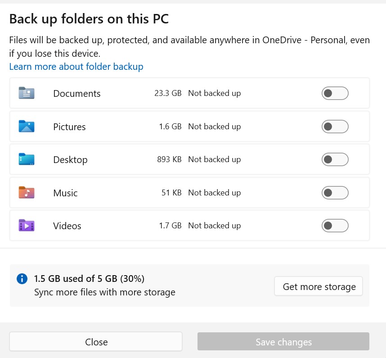Click the Pictures folder icon
Image resolution: width=386 pixels, height=358 pixels.
coord(27,126)
